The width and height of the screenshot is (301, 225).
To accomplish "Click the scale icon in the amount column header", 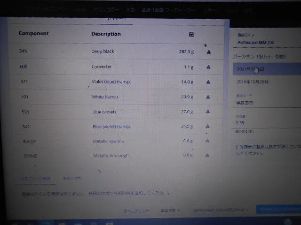I will coord(191,34).
